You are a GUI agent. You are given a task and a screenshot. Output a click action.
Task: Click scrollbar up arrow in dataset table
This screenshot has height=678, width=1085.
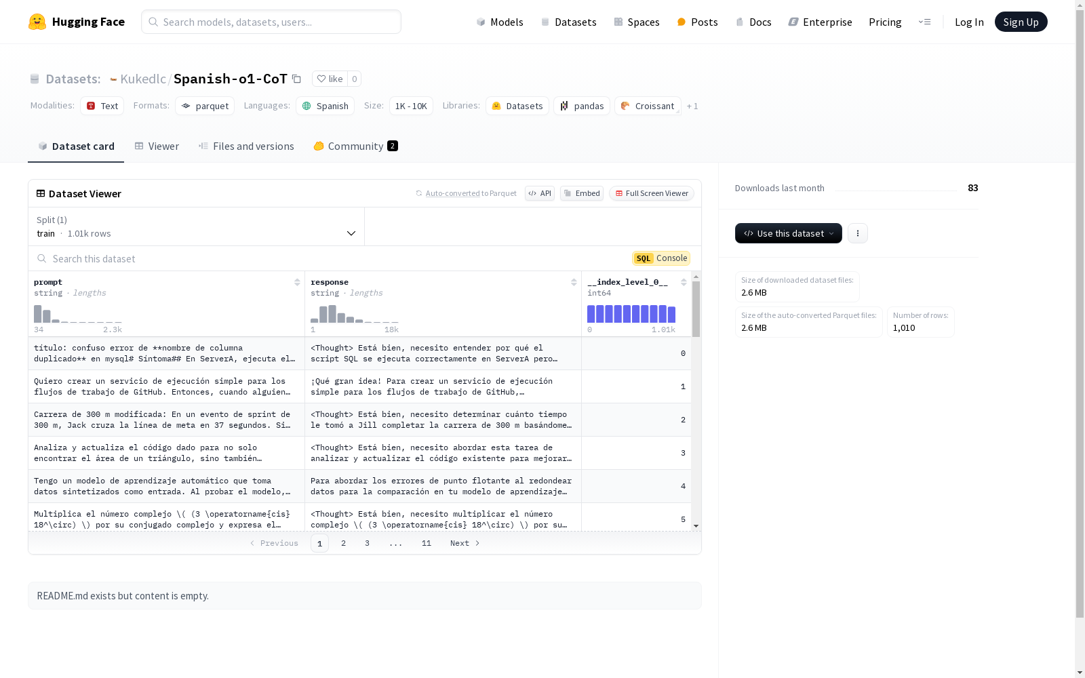(696, 277)
